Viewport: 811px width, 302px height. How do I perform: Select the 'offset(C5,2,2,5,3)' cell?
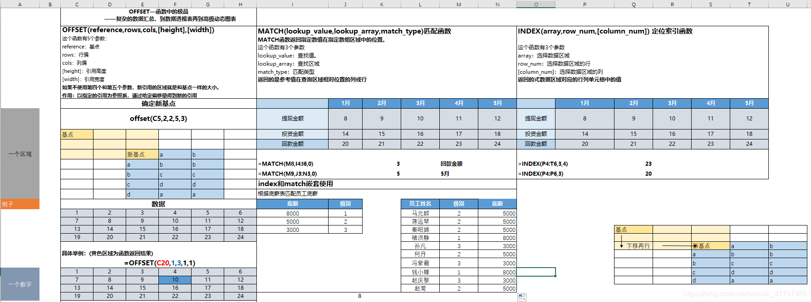[x=158, y=119]
